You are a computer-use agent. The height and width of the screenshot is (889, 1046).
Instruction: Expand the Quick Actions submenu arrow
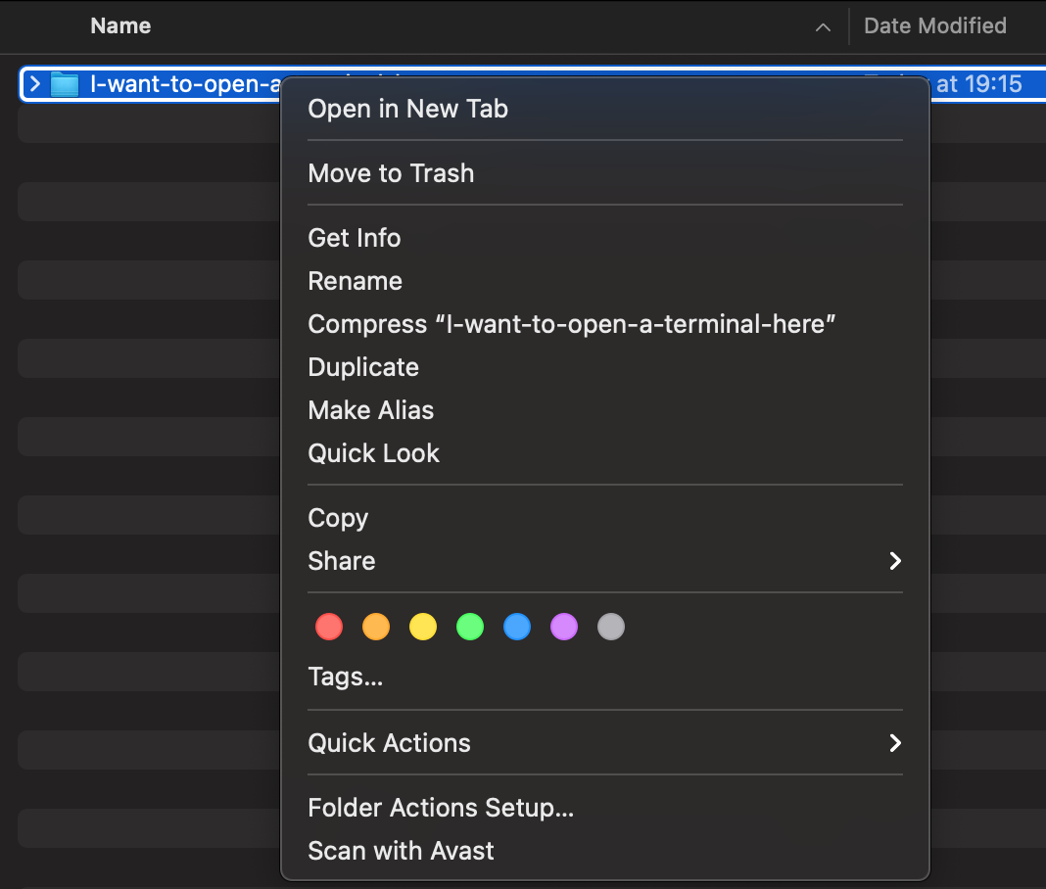894,743
